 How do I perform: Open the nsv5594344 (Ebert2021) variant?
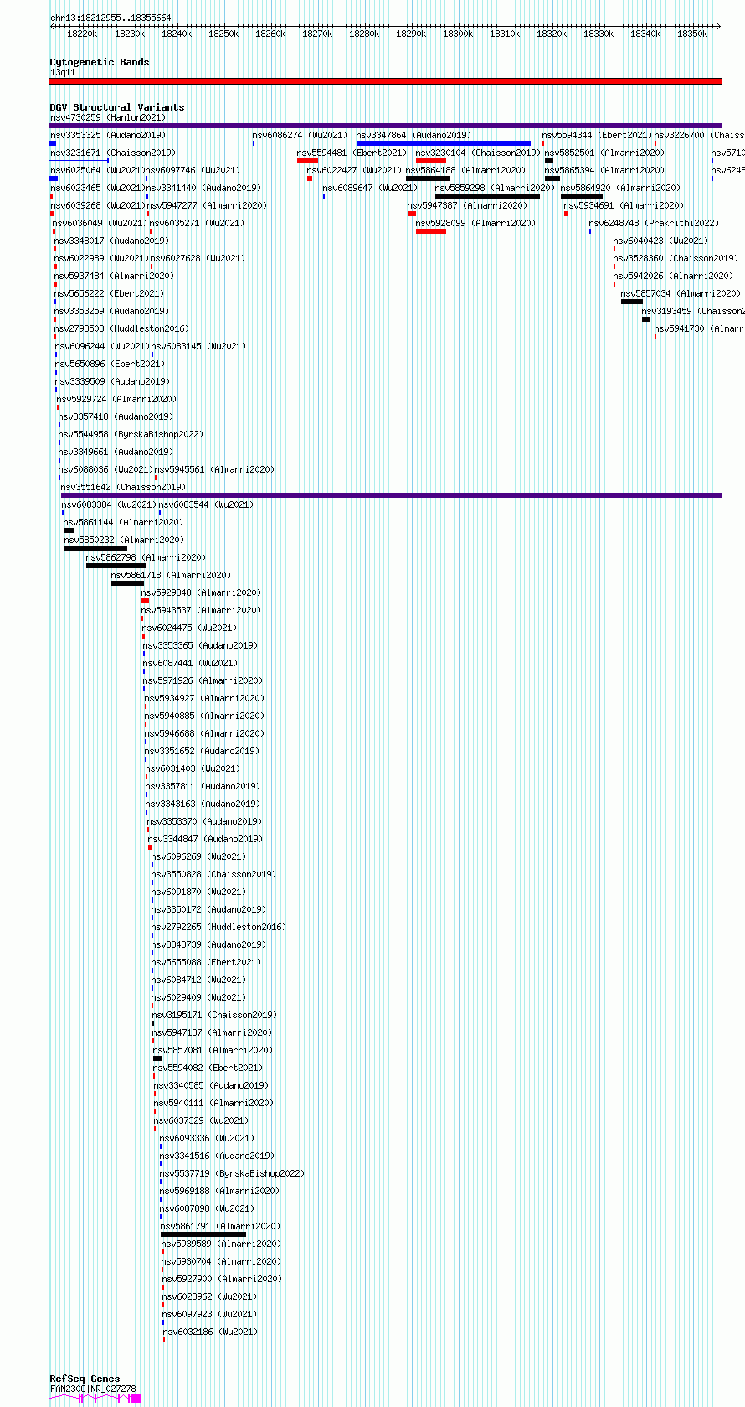click(x=597, y=135)
